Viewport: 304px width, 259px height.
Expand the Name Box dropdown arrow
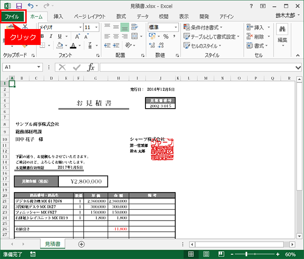click(x=39, y=67)
